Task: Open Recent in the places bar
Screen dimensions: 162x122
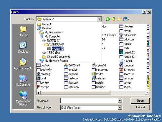Action: point(23,31)
